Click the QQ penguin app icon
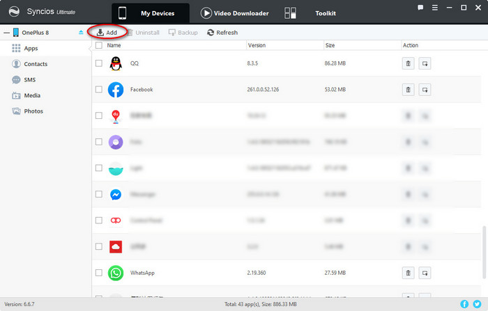Screen dimensions: 488x311 [x=116, y=63]
